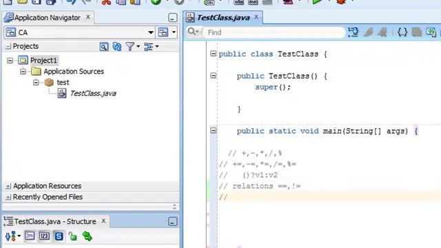Viewport: 441px width, 248px height.
Task: Toggle the list view button in Structure toolbar
Action: coord(30,236)
